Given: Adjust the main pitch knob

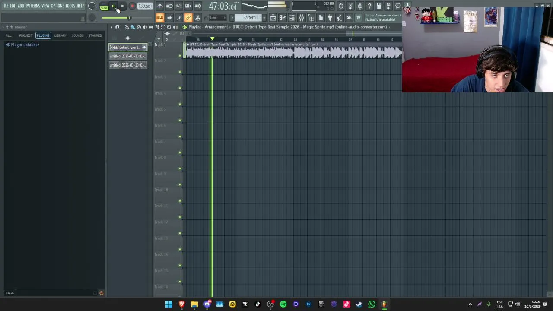Looking at the screenshot, I should [92, 18].
